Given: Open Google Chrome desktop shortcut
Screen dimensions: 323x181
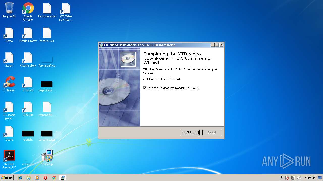Looking at the screenshot, I should pyautogui.click(x=28, y=12).
